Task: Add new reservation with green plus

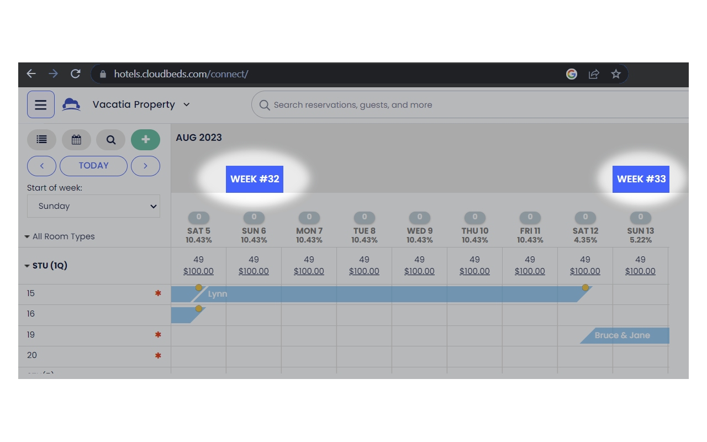Action: click(x=145, y=140)
